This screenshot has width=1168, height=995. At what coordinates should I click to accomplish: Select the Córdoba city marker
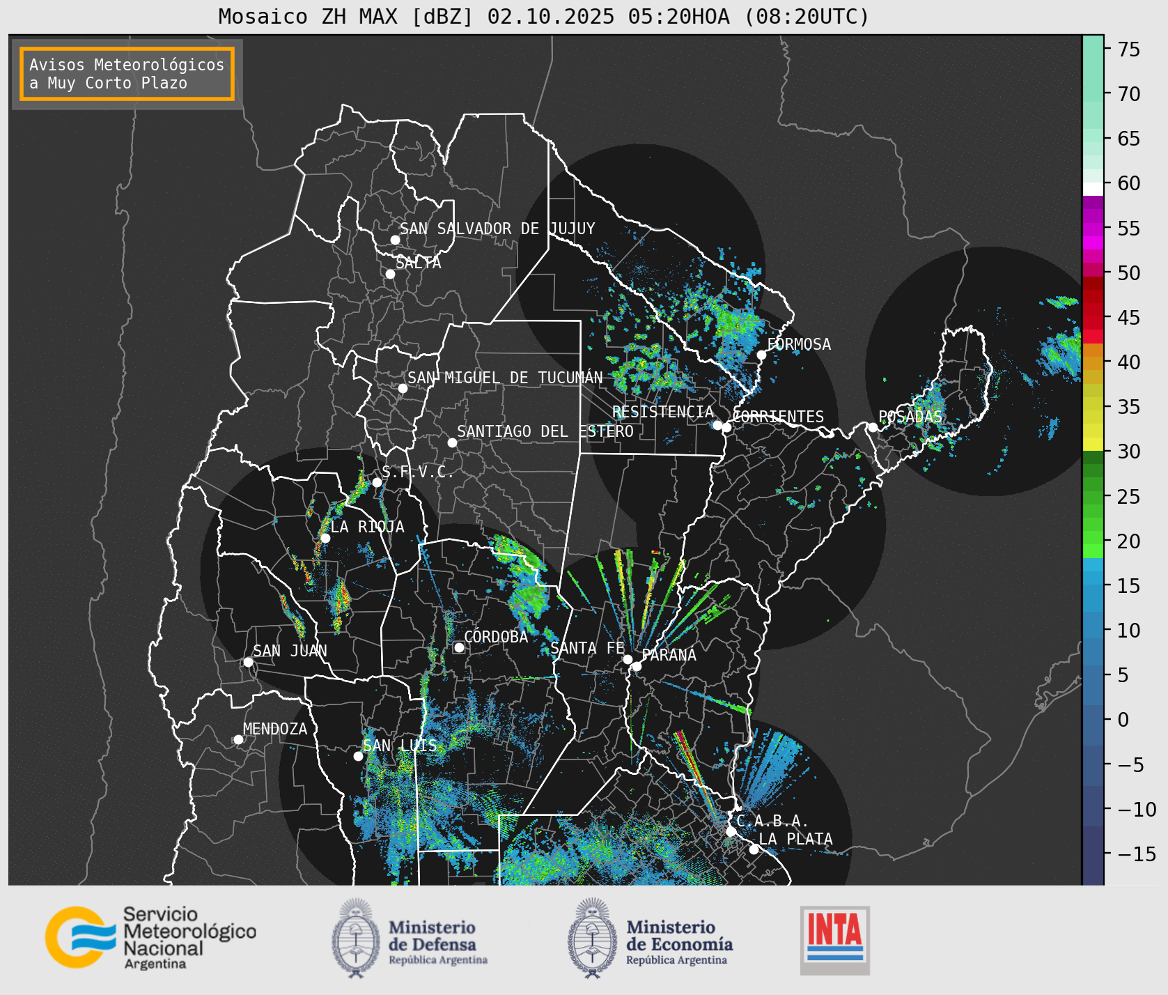pos(459,647)
